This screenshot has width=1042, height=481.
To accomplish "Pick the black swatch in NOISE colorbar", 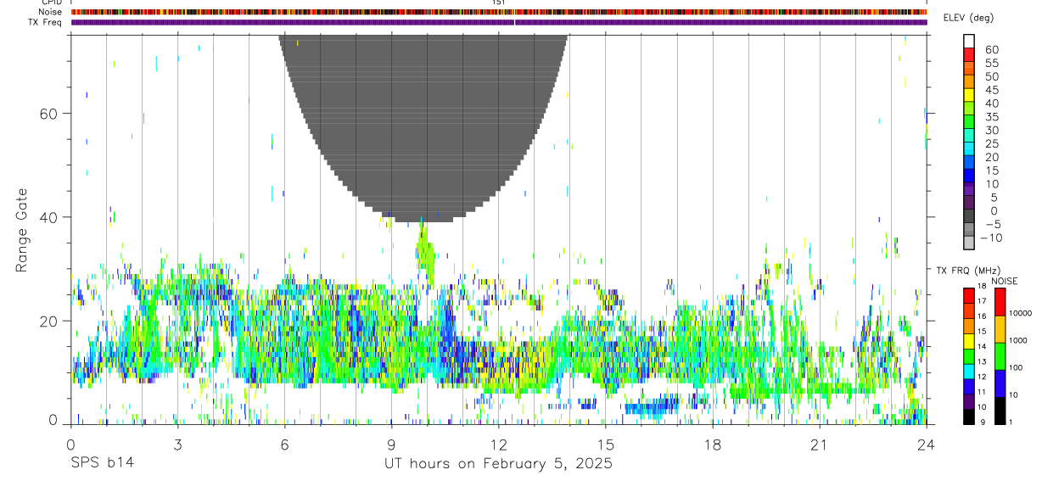I will [x=1000, y=411].
